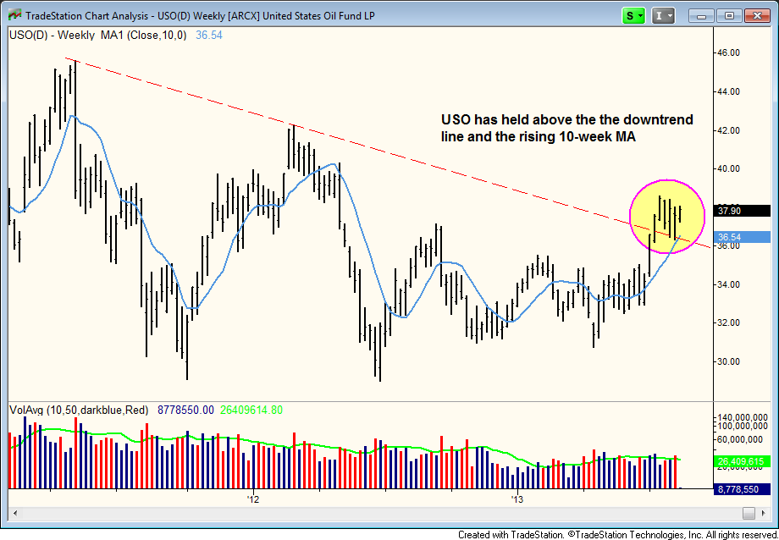Click the 36.54 moving average value in header
Viewport: 779px width, 540px height.
[x=208, y=36]
